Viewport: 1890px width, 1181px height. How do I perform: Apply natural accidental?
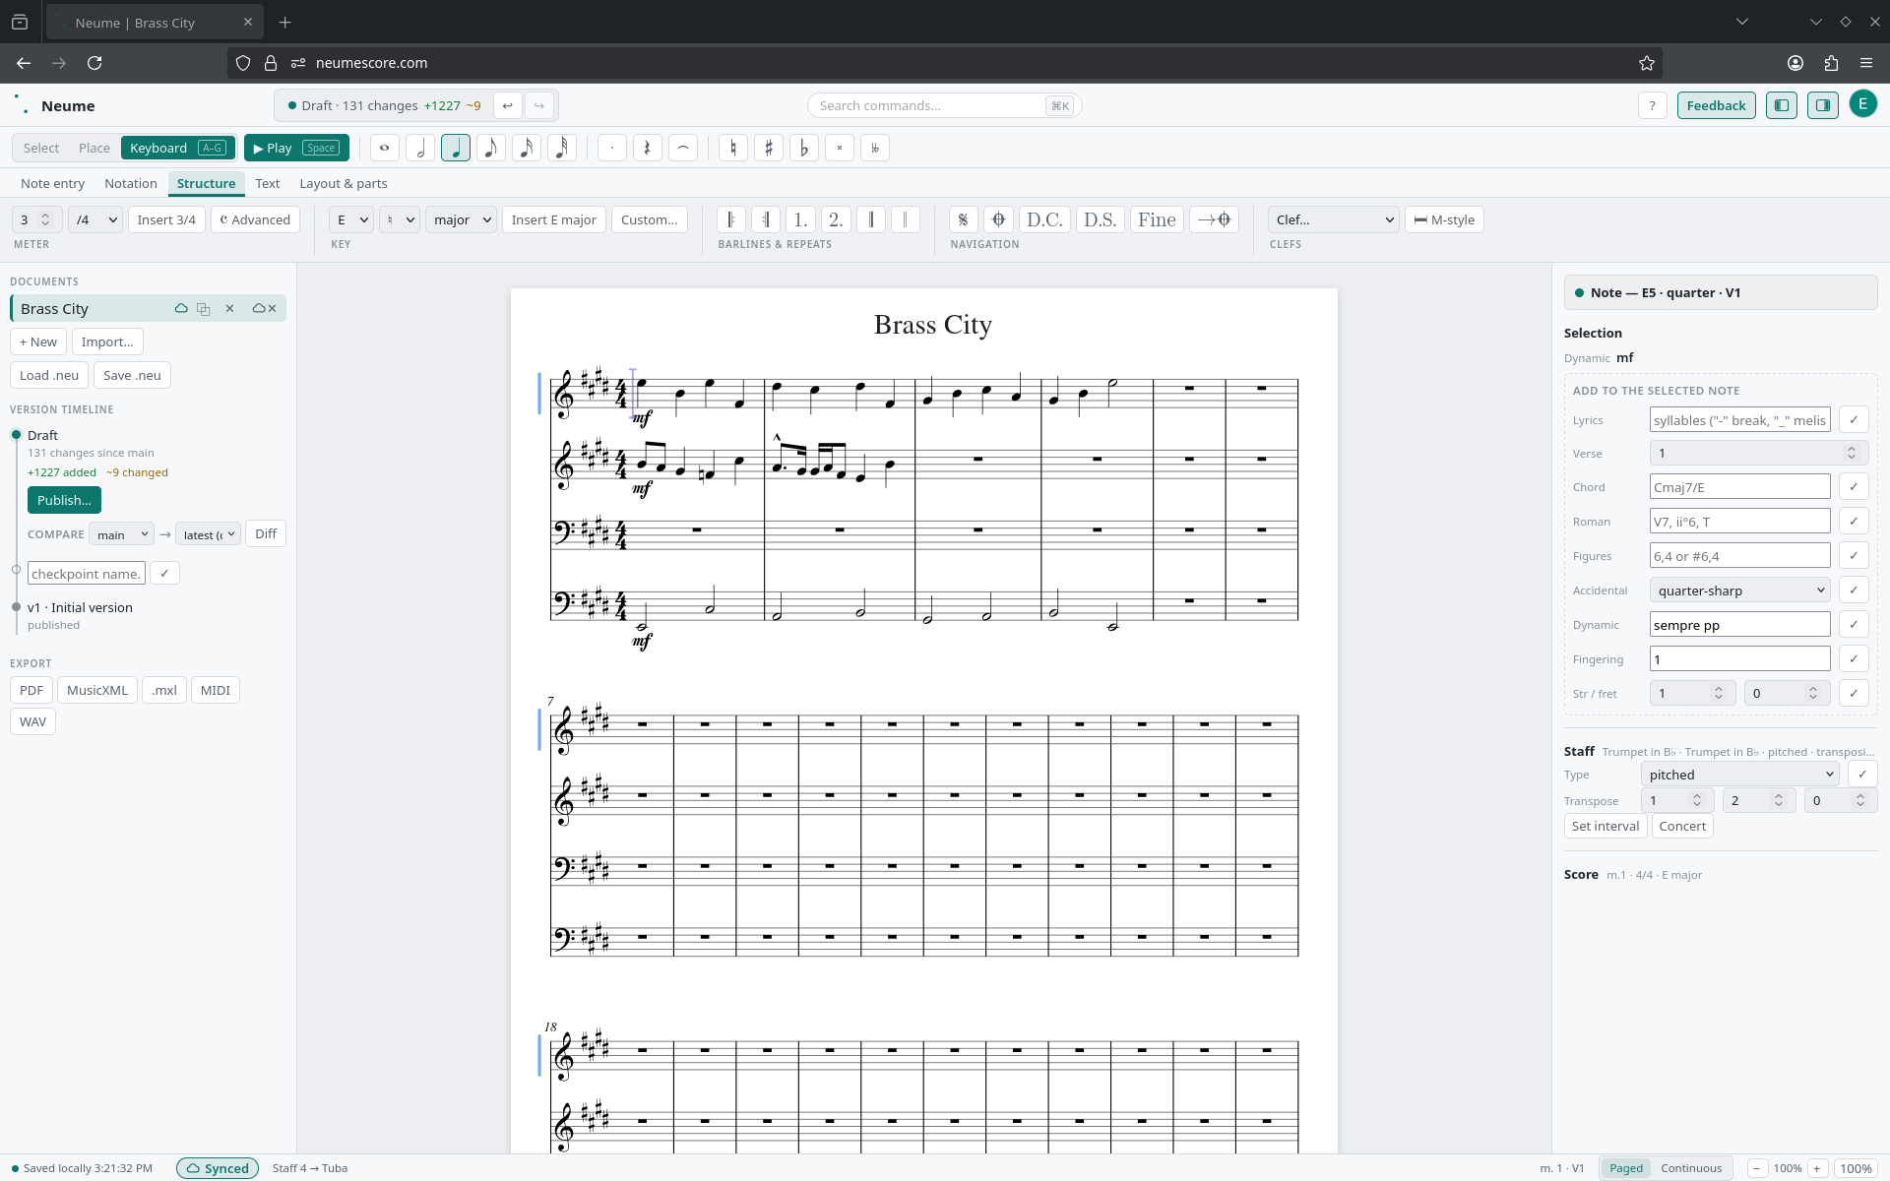click(x=733, y=149)
